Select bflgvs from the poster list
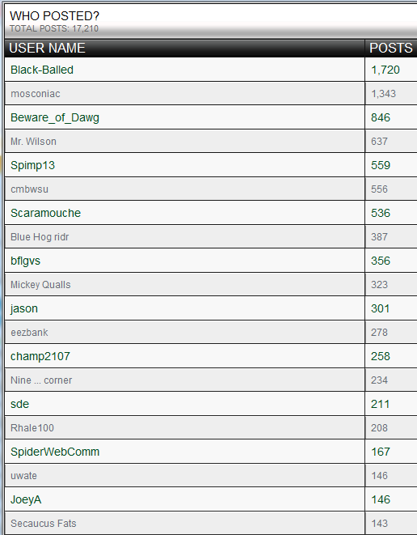The height and width of the screenshot is (535, 417). (26, 261)
